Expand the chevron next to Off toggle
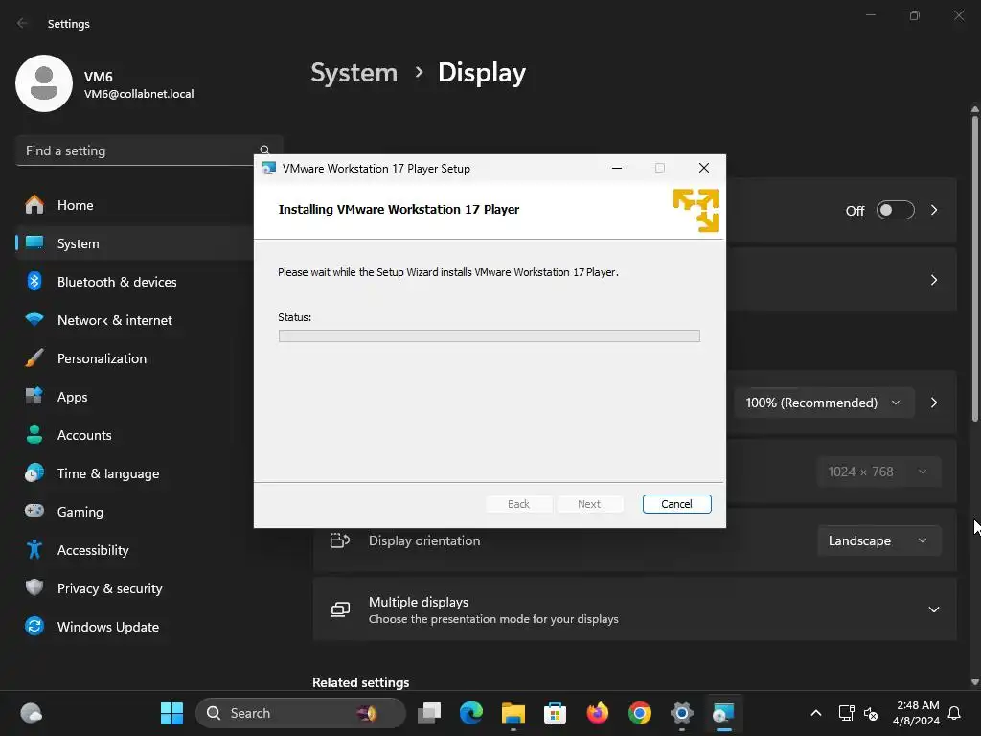Image resolution: width=981 pixels, height=736 pixels. (933, 210)
